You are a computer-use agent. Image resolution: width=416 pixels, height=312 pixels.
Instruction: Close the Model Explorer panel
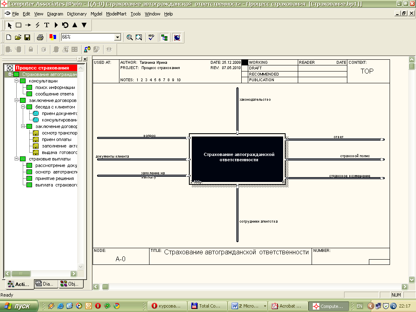coord(85,59)
